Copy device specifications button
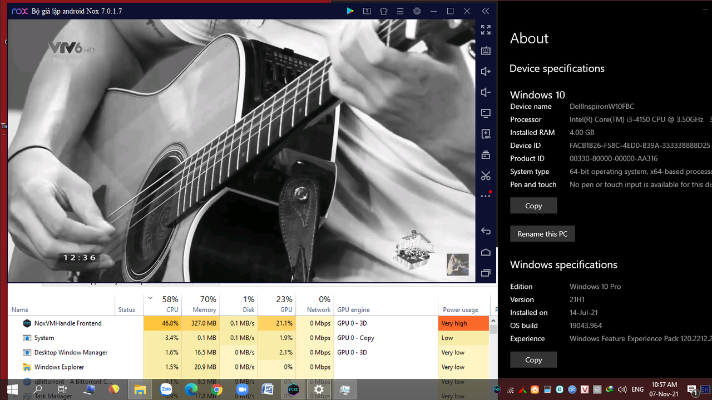 click(x=533, y=206)
